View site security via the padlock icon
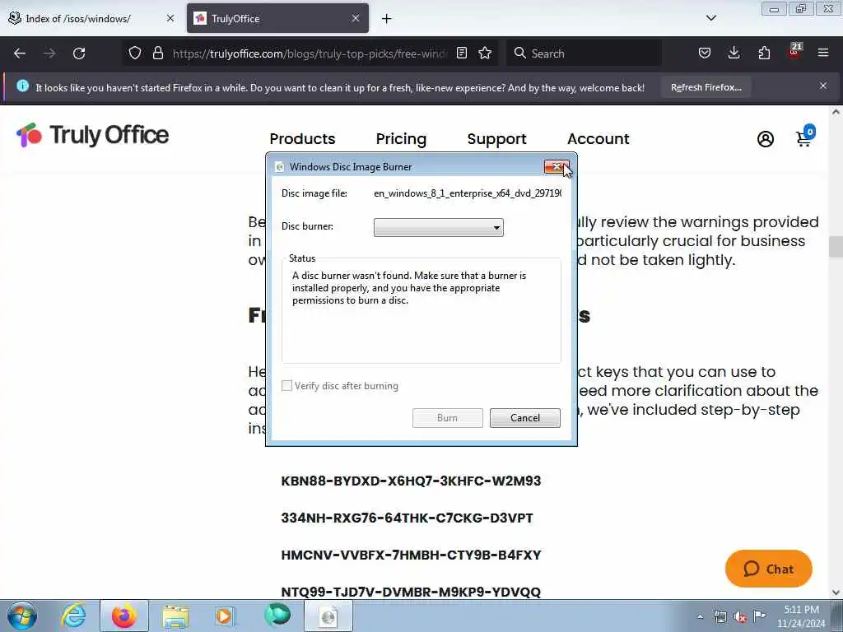 pyautogui.click(x=157, y=53)
